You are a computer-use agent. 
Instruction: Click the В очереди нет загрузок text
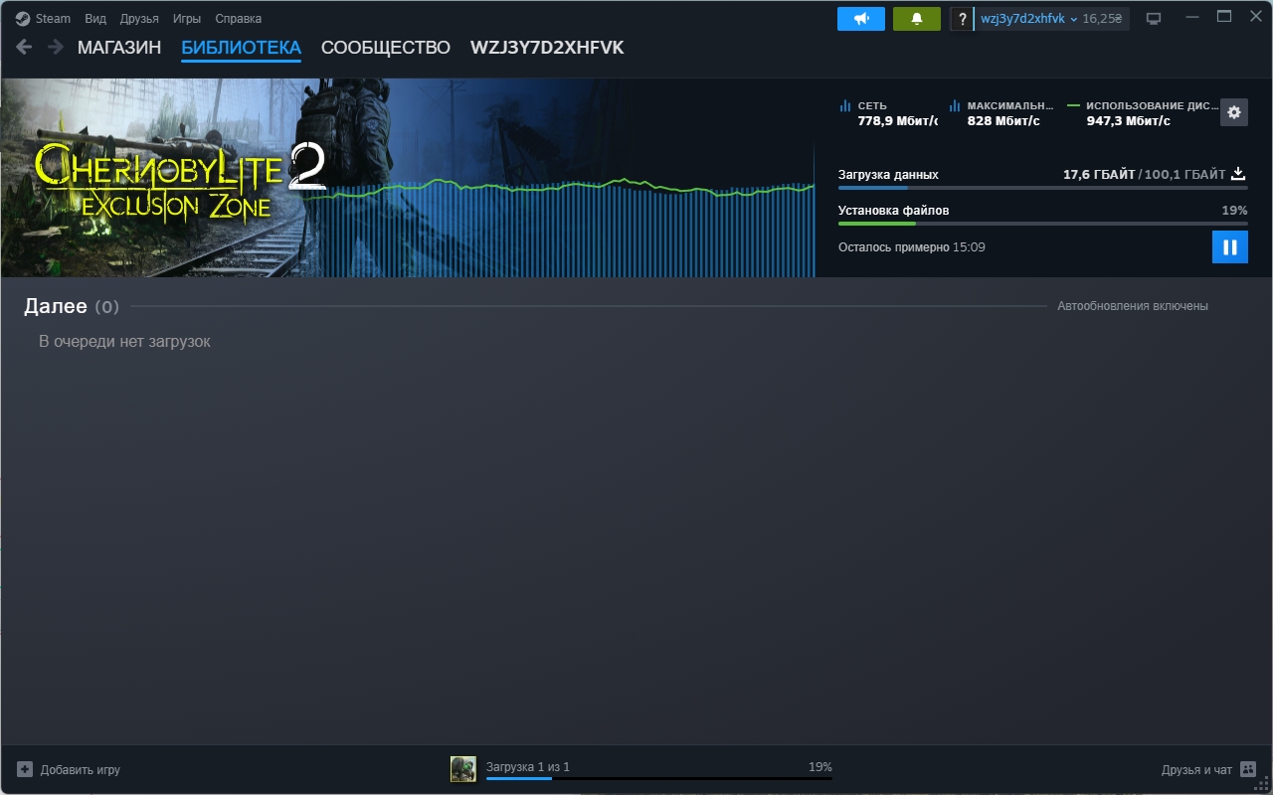pyautogui.click(x=124, y=342)
